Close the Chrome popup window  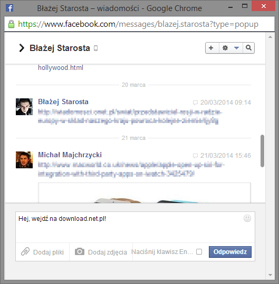point(263,6)
